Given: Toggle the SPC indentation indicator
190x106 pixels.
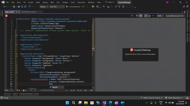Looking at the screenshot, I should pyautogui.click(x=85, y=90).
